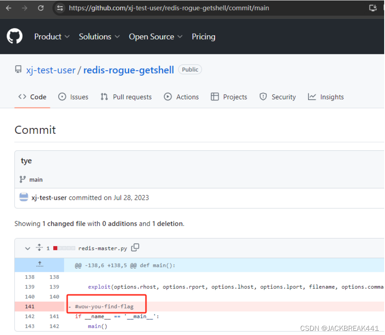Switch to the Insights tab
The image size is (385, 335).
coord(326,97)
